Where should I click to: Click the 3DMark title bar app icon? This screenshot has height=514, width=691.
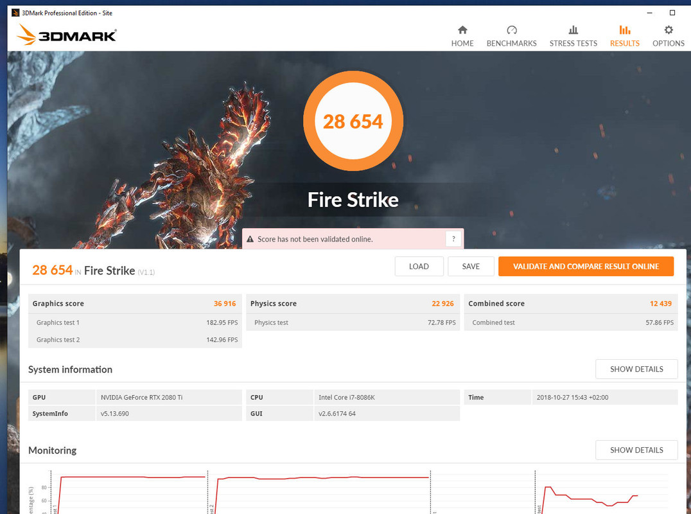pos(15,13)
